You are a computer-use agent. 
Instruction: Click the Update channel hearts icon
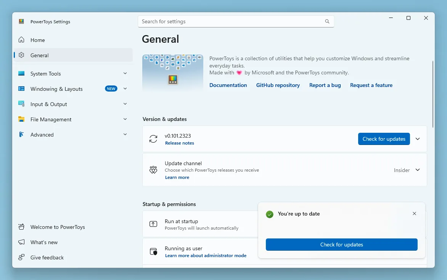pos(153,170)
